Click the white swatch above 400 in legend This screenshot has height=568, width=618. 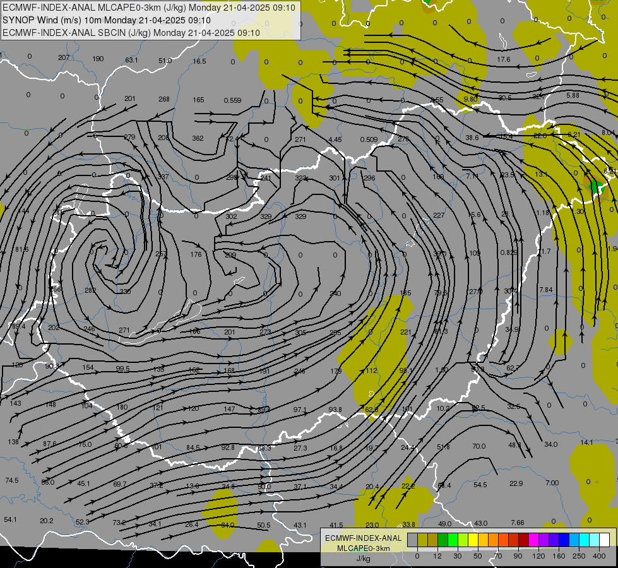(x=604, y=540)
